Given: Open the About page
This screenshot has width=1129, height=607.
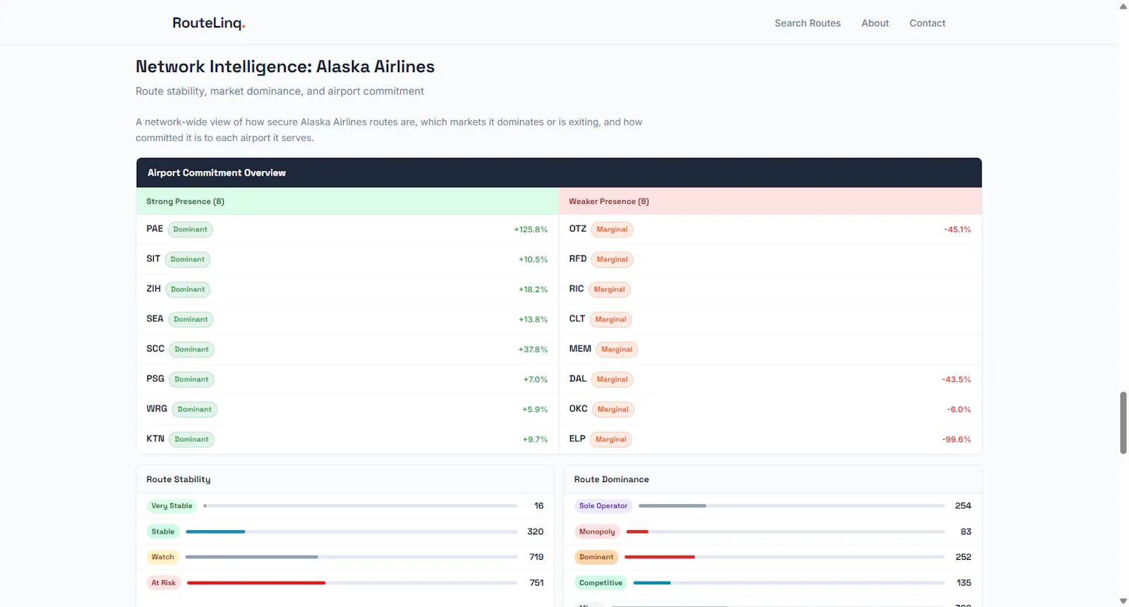Looking at the screenshot, I should (x=875, y=23).
